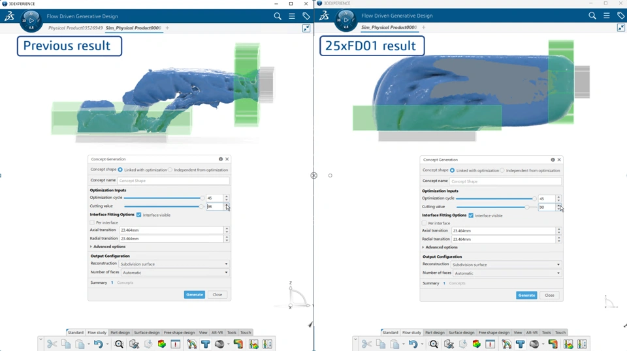627x351 pixels.
Task: Click the red exclamation alert icon in left toolbar
Action: [x=176, y=344]
